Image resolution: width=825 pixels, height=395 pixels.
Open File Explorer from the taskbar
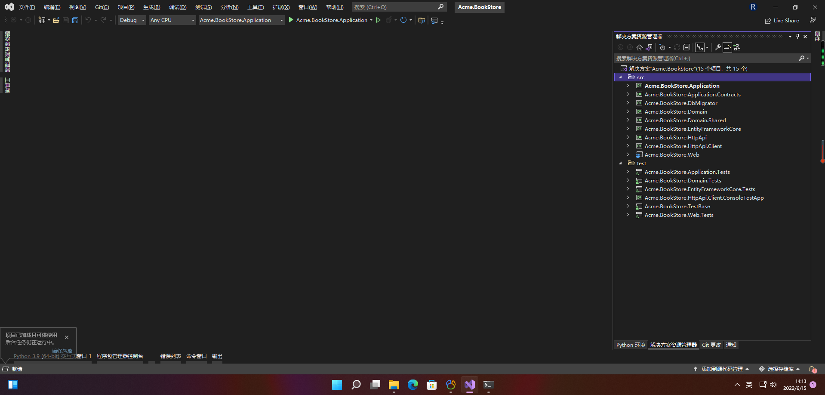394,385
